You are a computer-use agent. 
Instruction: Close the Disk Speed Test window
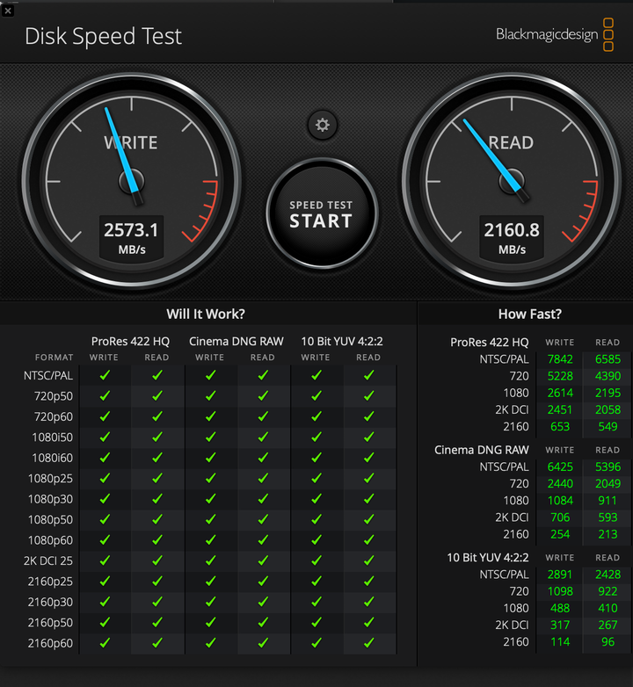click(x=7, y=11)
